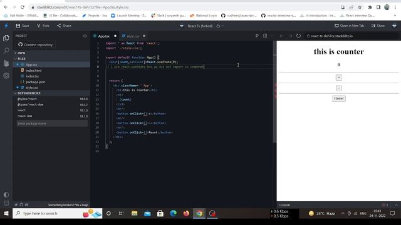Screen dimensions: 401x225
Task: Open Task View from taskbar
Action: pos(121,213)
